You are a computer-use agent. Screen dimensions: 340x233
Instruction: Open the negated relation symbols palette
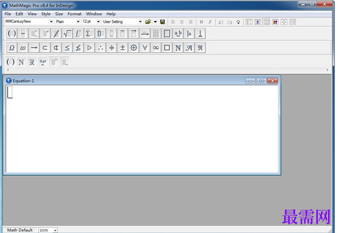pyautogui.click(x=78, y=48)
